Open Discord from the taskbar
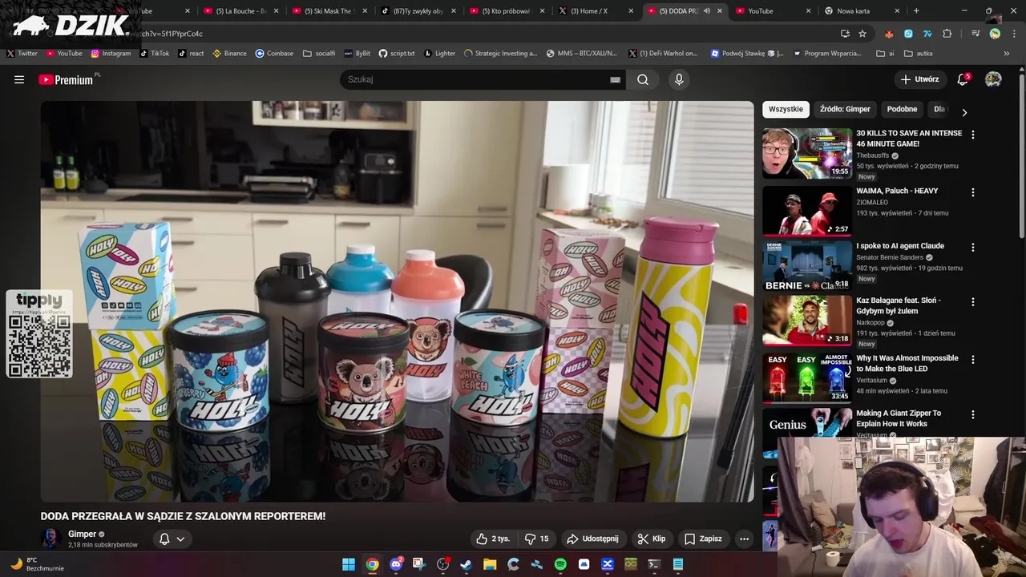 coord(396,564)
